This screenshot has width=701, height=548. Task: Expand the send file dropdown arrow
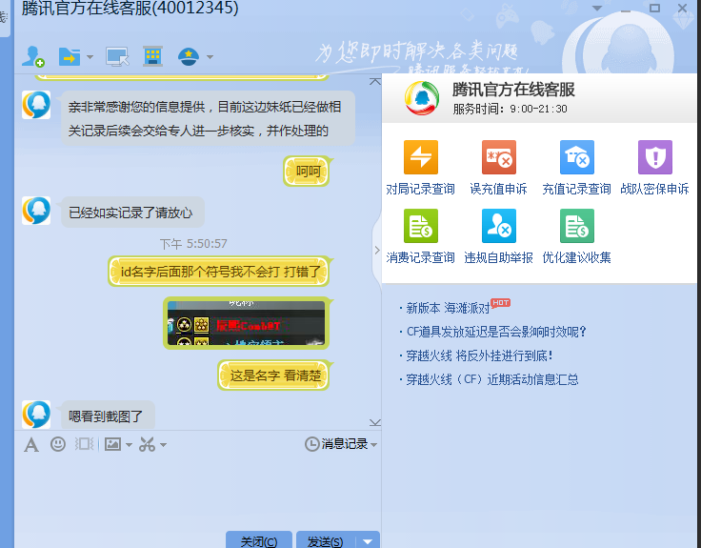click(x=90, y=57)
